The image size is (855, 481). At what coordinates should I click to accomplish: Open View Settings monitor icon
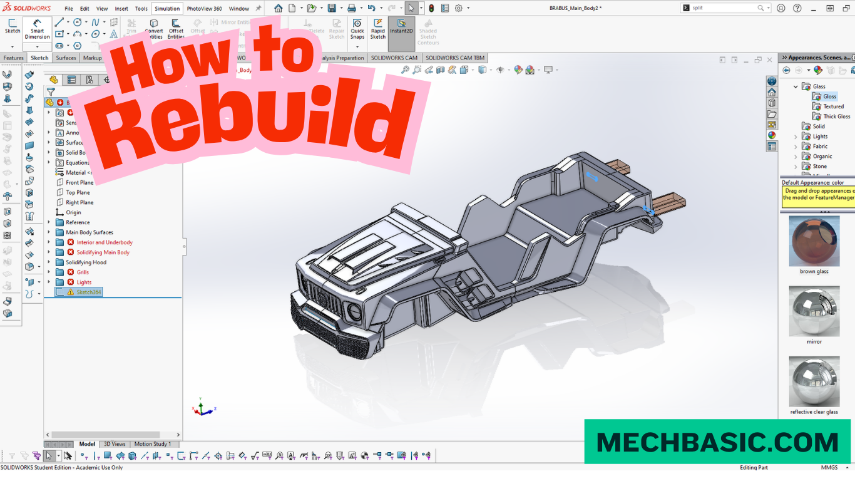pyautogui.click(x=548, y=70)
